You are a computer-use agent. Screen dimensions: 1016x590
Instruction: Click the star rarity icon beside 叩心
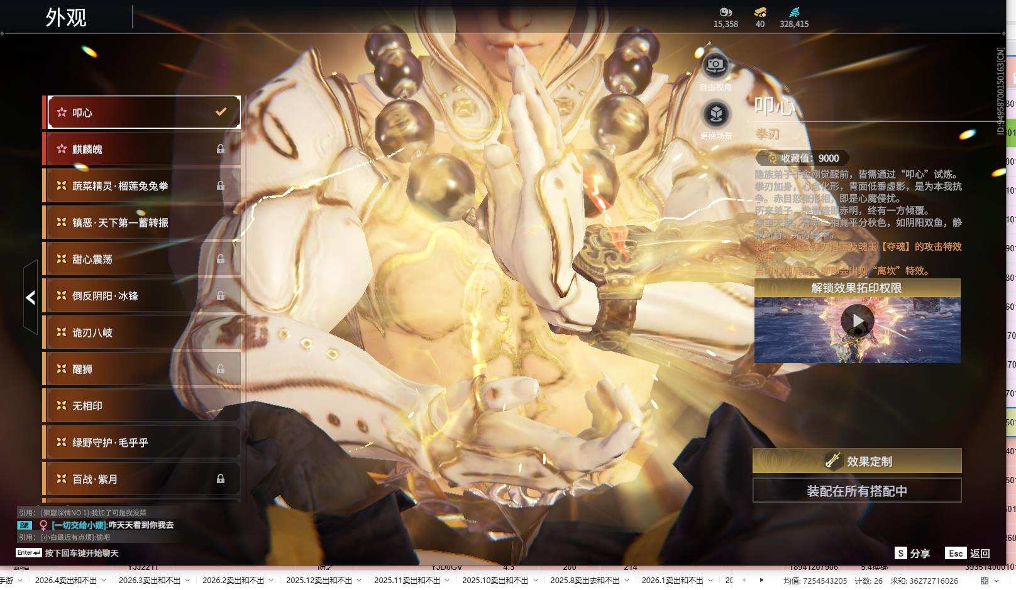[x=62, y=112]
